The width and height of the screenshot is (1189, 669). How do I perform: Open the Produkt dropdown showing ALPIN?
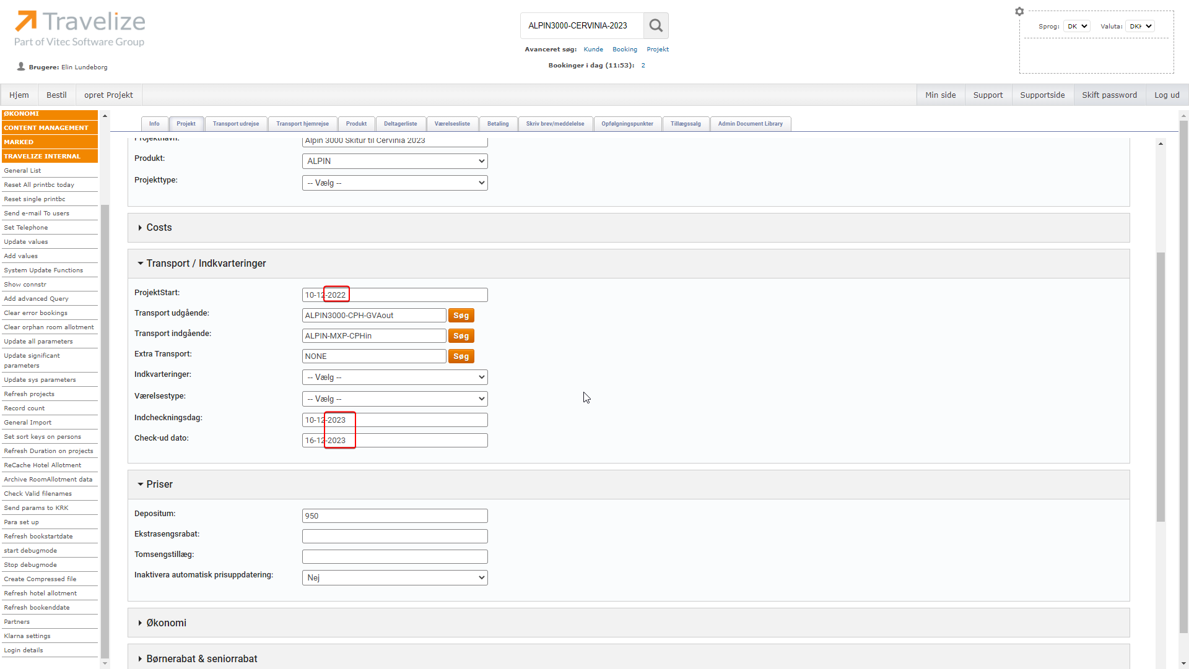(394, 162)
